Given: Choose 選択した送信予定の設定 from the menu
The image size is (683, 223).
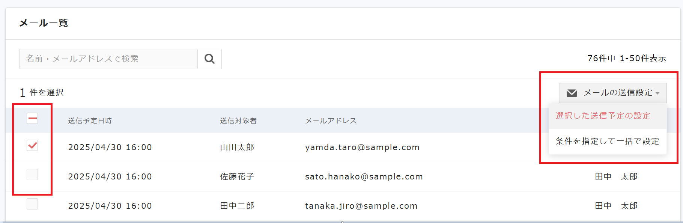Looking at the screenshot, I should coord(603,116).
